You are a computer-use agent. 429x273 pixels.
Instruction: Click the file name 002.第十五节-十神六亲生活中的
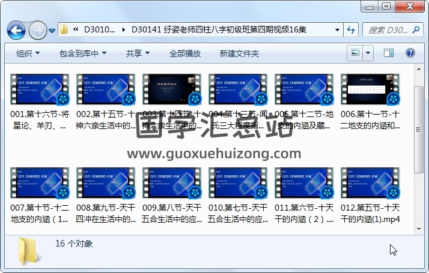[x=106, y=119]
